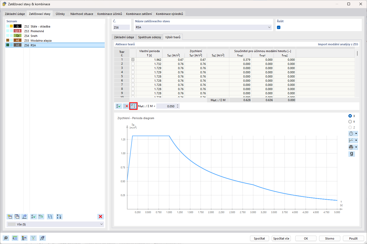The width and height of the screenshot is (367, 244).
Task: Select the Y direction radio button
Action: click(350, 121)
